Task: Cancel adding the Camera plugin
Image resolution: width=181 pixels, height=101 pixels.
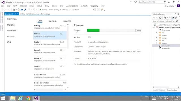Action: click(138, 31)
